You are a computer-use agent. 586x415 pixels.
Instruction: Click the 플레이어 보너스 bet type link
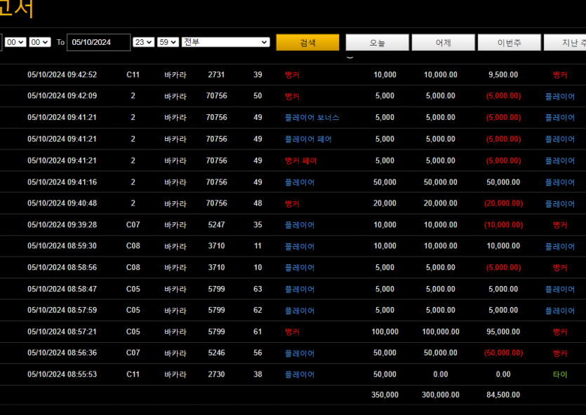click(x=312, y=118)
